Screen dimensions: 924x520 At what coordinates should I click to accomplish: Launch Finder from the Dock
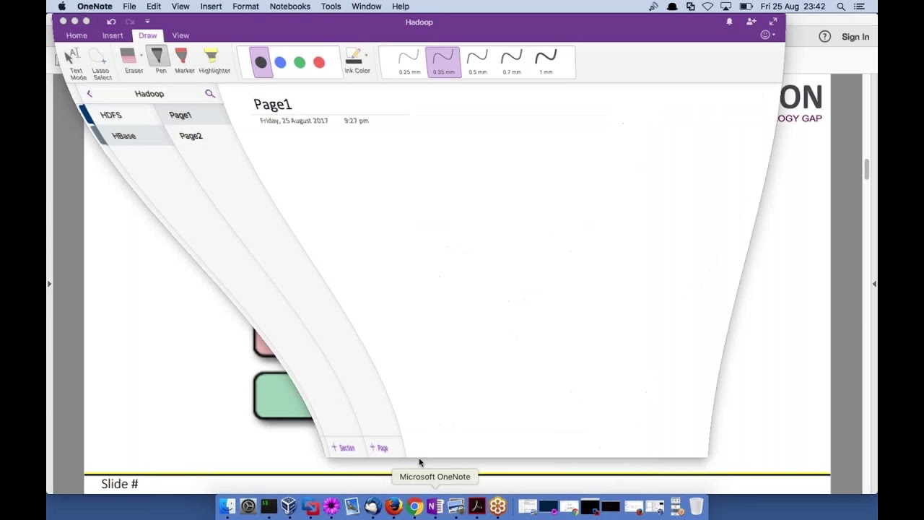[227, 506]
